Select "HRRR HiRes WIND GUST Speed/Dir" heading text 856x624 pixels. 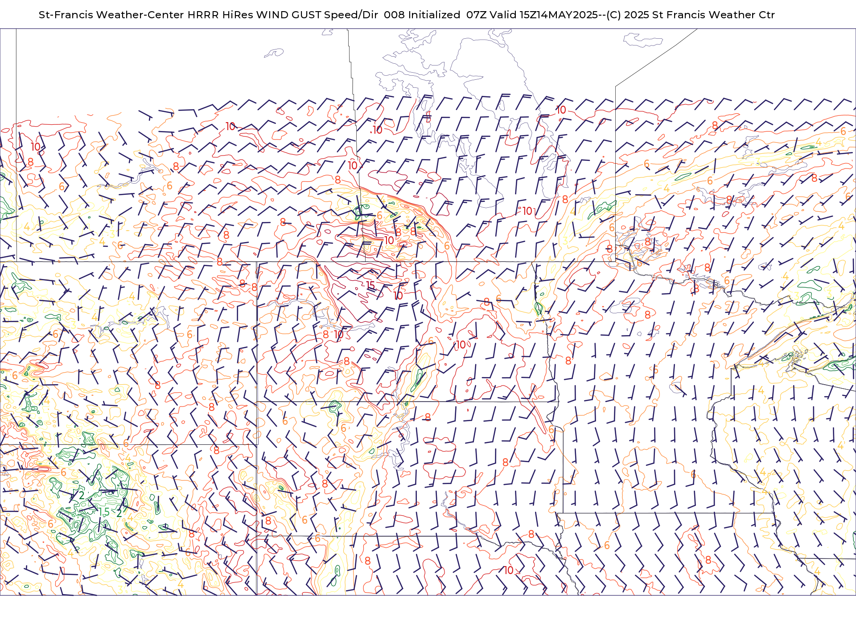pos(283,15)
